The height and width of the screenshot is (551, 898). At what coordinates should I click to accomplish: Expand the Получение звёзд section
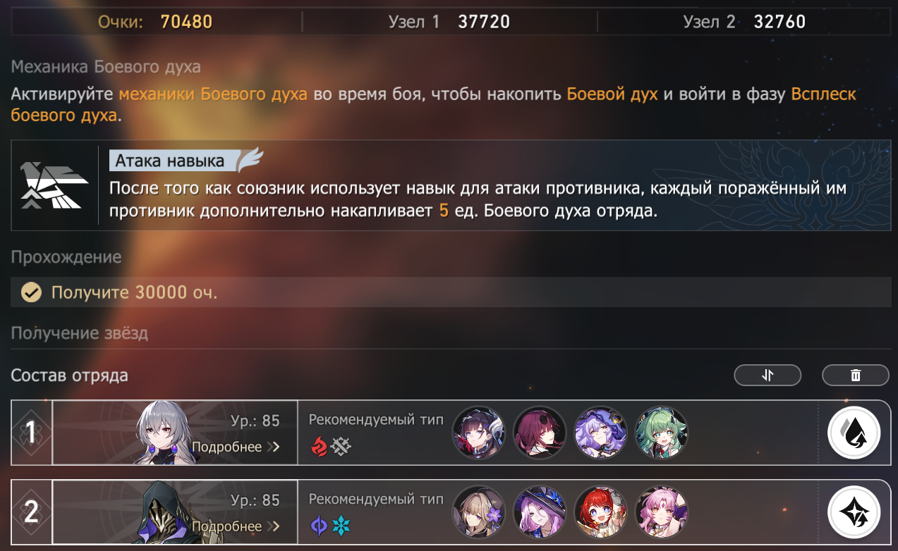[80, 333]
